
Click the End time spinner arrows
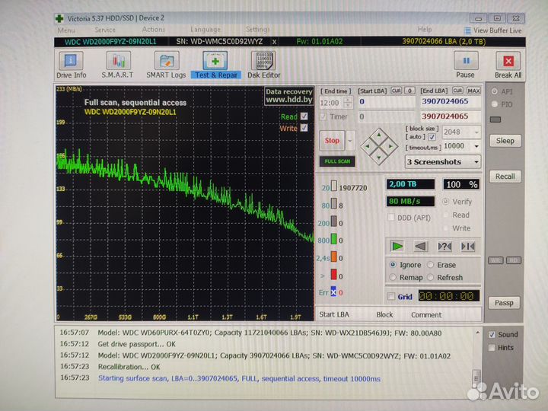(348, 103)
